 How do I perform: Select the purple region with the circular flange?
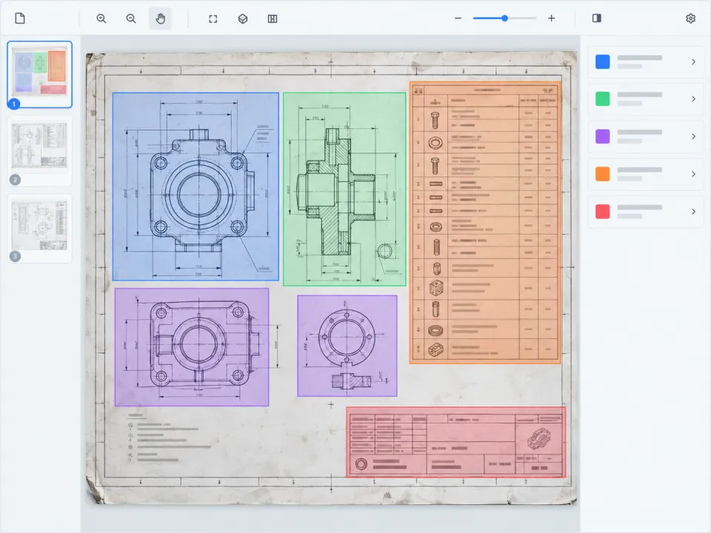(x=347, y=346)
